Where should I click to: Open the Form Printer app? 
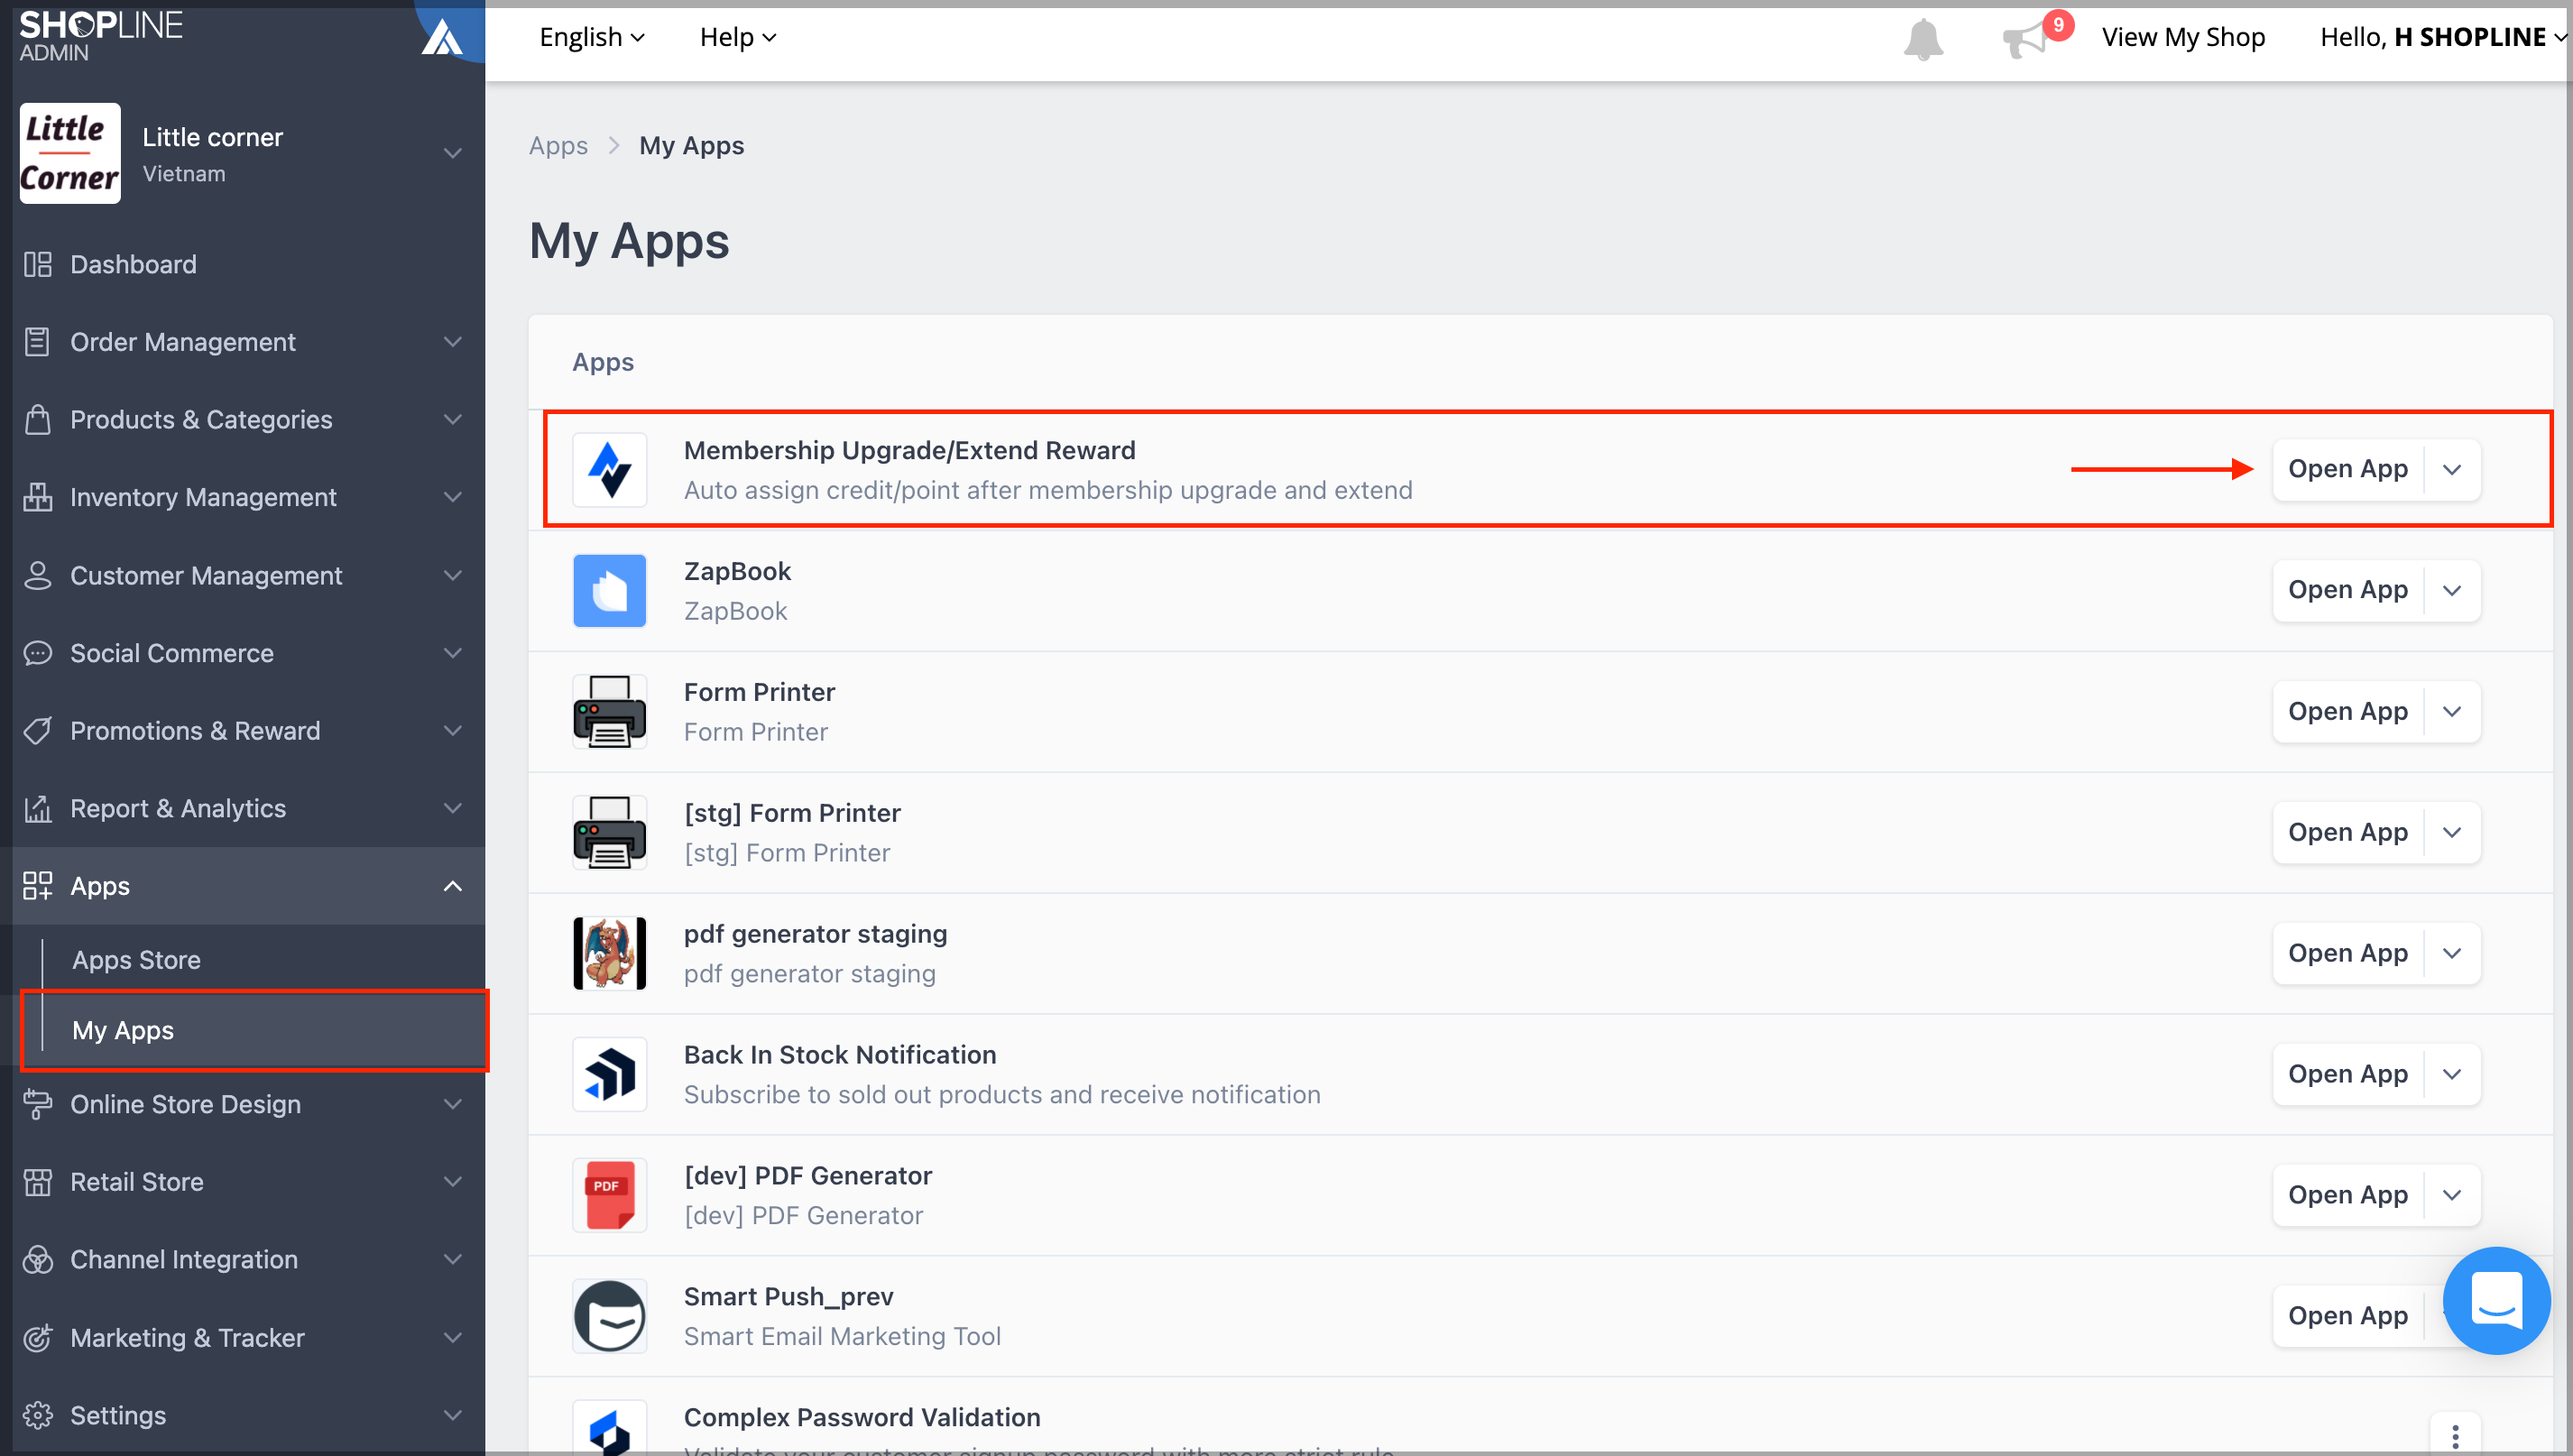[2347, 711]
